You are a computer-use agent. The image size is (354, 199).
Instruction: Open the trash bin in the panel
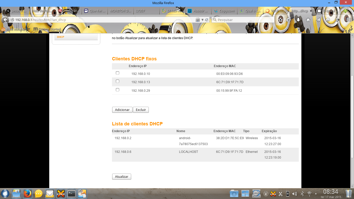coord(349,194)
